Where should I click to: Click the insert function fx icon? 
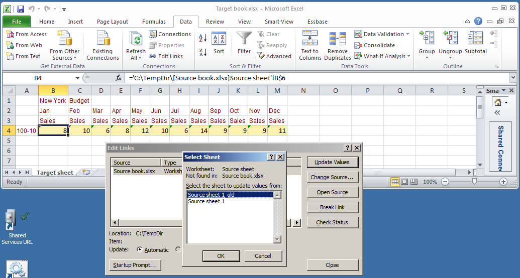119,78
